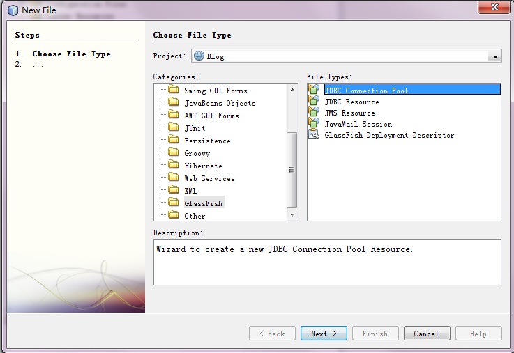Click the JavaMail Session file icon

[314, 123]
